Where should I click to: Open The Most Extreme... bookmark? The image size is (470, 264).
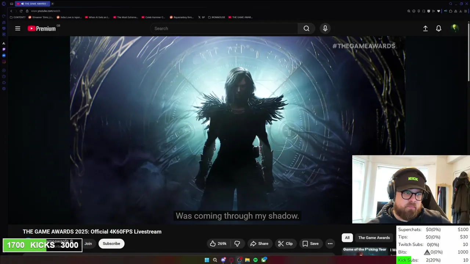coord(126,17)
